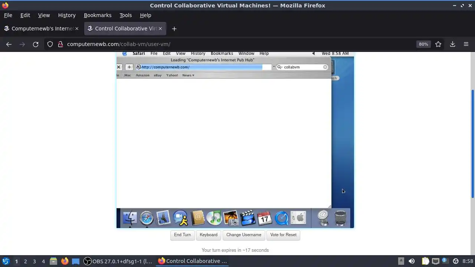Click Safari add bookmark plus button
The height and width of the screenshot is (267, 475).
click(129, 67)
